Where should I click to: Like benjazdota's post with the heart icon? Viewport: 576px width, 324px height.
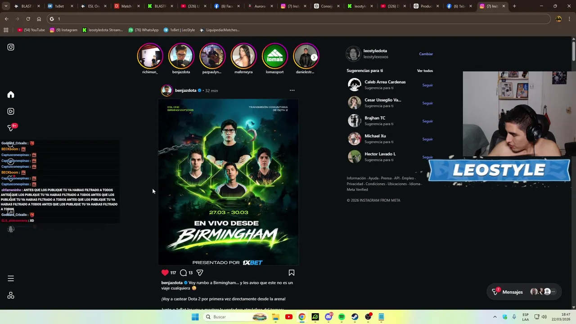tap(165, 273)
